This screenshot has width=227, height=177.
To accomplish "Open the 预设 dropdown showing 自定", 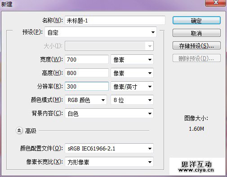I will click(x=101, y=32).
